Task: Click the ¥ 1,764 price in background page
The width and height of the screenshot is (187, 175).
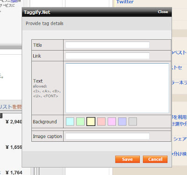Action: tap(14, 173)
